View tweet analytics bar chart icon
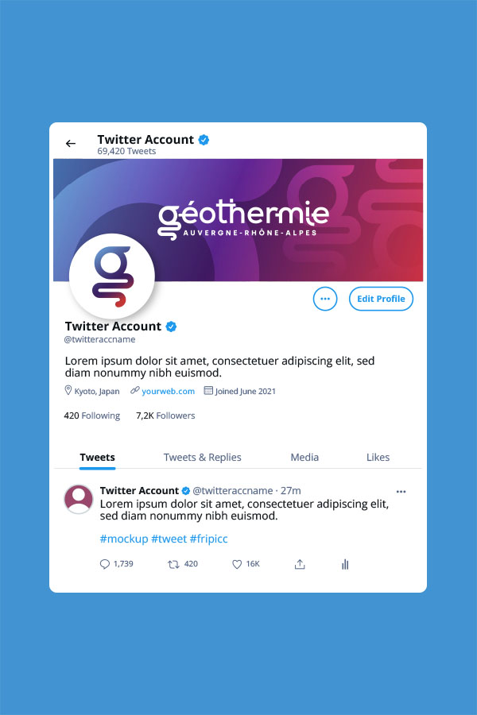Image resolution: width=477 pixels, height=715 pixels. [x=345, y=565]
